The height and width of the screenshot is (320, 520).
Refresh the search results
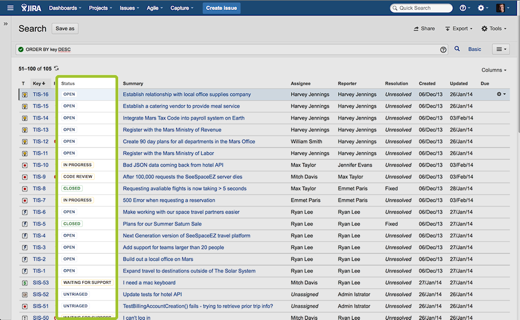coord(57,68)
